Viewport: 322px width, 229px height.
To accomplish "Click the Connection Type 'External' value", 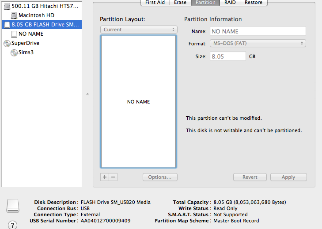I will pos(91,214).
